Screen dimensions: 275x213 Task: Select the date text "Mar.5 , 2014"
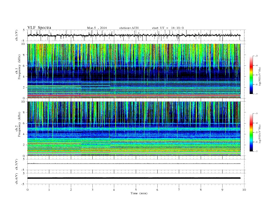tap(97, 28)
